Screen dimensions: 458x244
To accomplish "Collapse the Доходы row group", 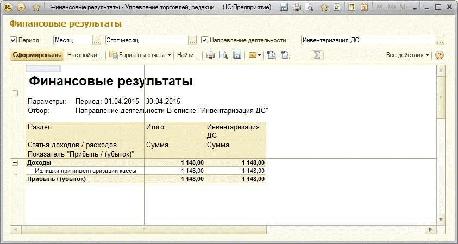I will coord(15,162).
